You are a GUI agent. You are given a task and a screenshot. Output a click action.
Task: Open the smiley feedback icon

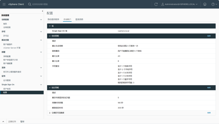[205, 4]
